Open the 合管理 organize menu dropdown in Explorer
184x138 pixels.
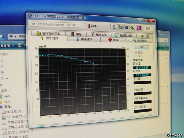pyautogui.click(x=7, y=45)
